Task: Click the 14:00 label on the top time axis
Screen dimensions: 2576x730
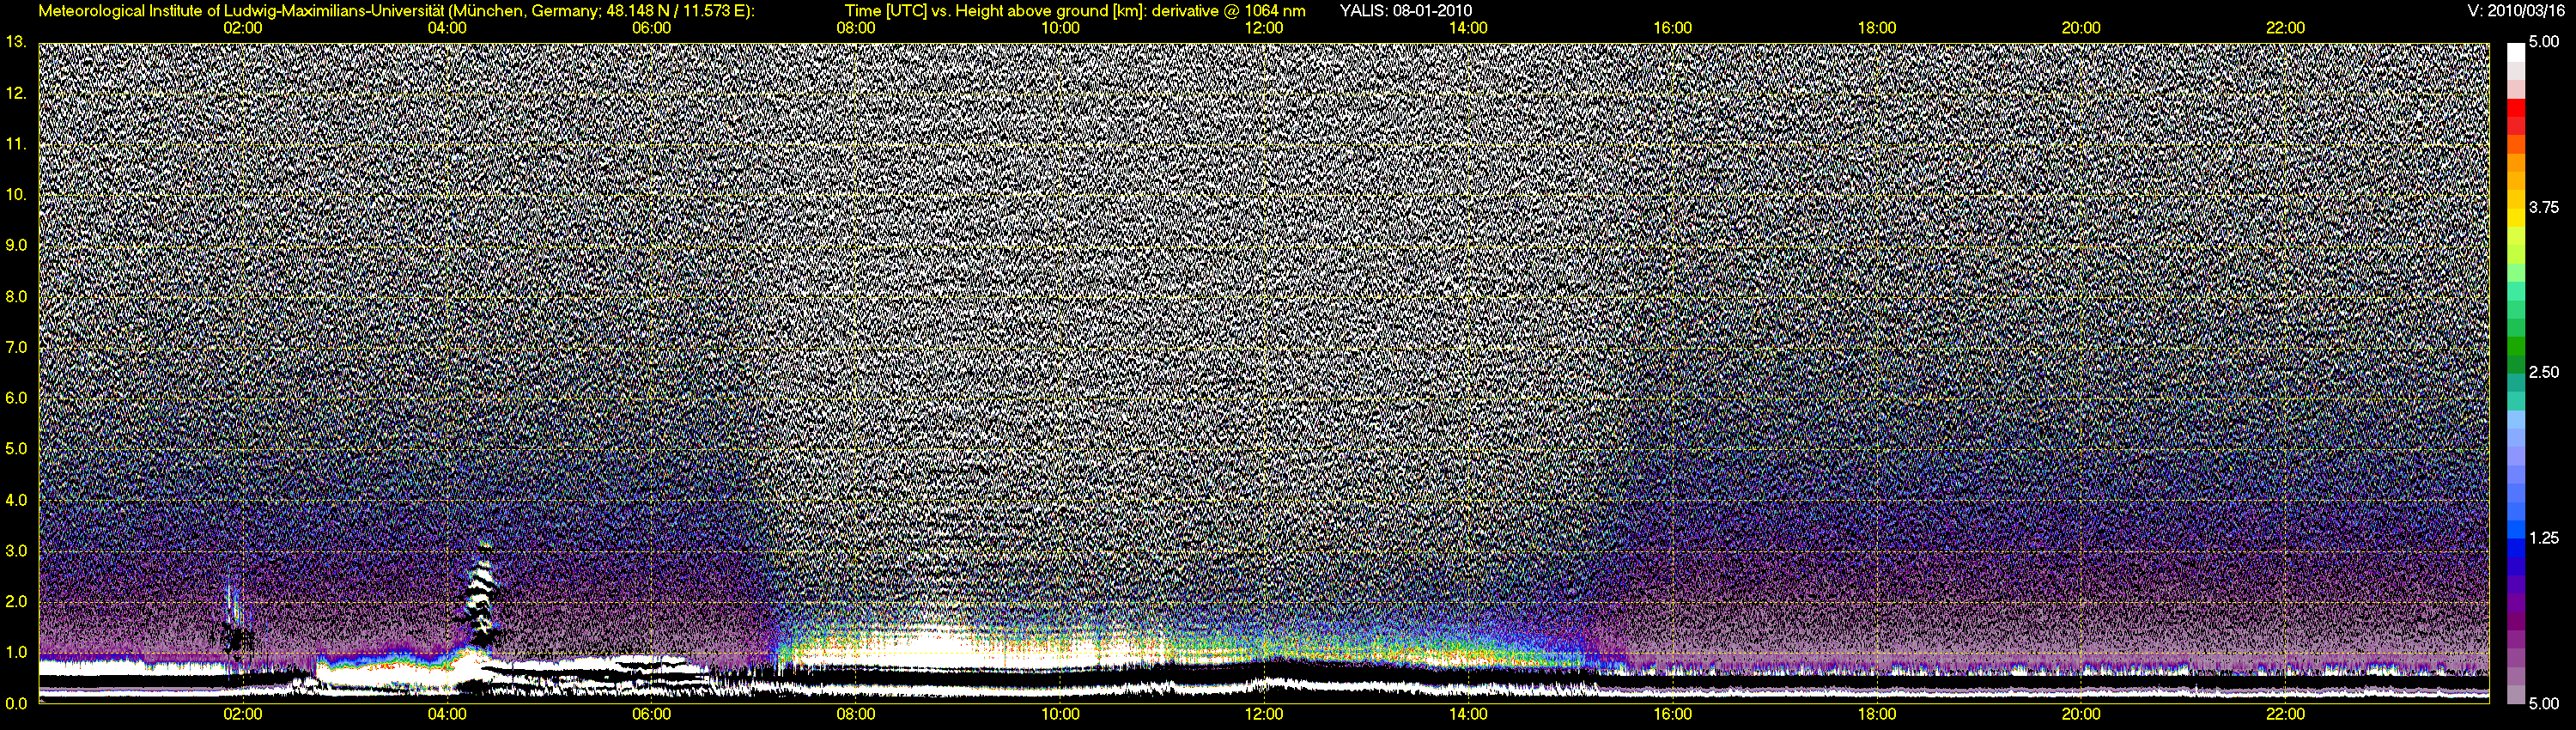Action: pos(1468,28)
